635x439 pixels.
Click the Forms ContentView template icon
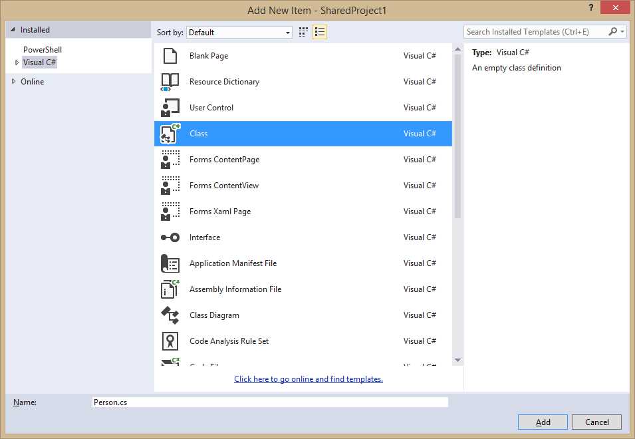pyautogui.click(x=170, y=186)
